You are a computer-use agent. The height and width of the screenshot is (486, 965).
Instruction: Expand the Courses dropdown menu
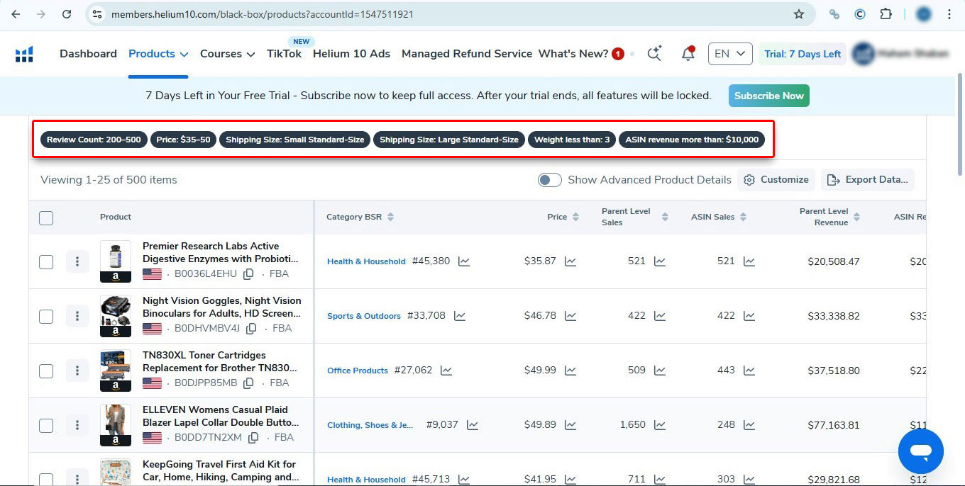(227, 54)
